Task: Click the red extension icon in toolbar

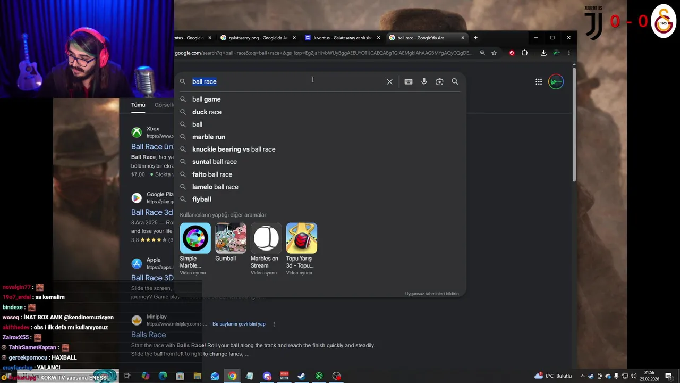Action: (x=512, y=53)
